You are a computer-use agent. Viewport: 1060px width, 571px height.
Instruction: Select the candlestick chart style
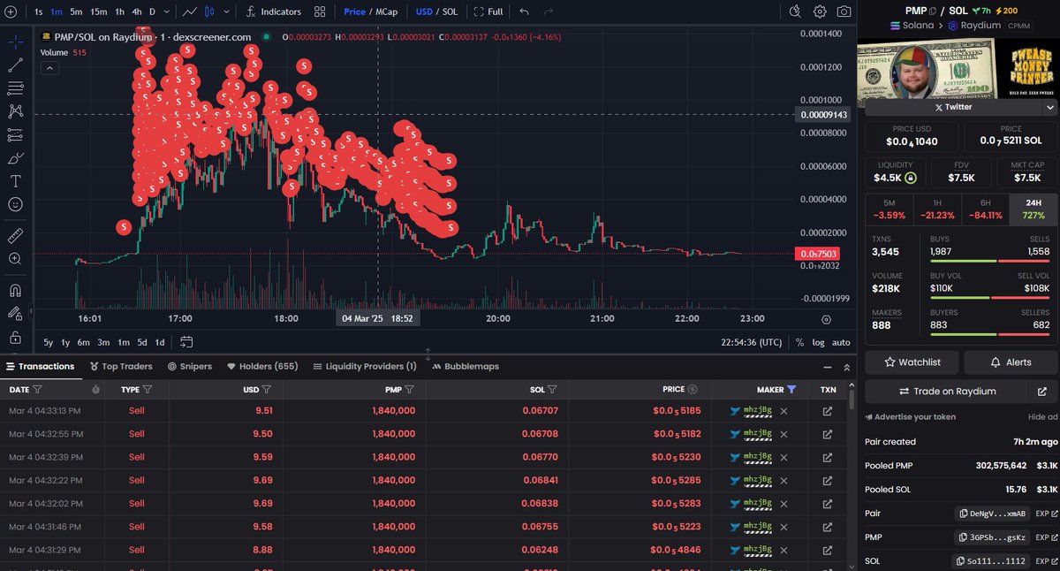(x=209, y=11)
